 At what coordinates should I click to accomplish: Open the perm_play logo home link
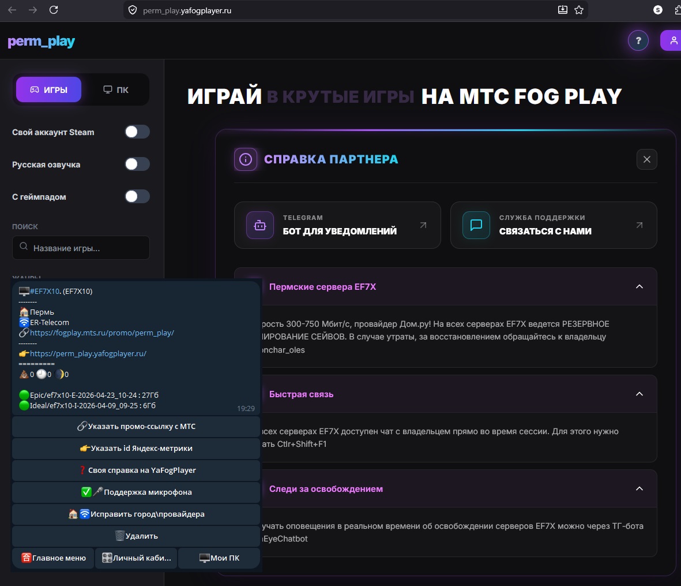click(x=42, y=42)
